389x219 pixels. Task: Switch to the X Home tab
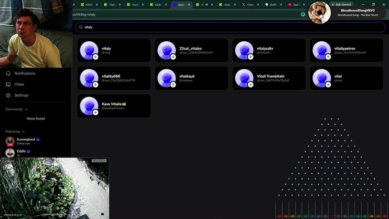(250, 5)
